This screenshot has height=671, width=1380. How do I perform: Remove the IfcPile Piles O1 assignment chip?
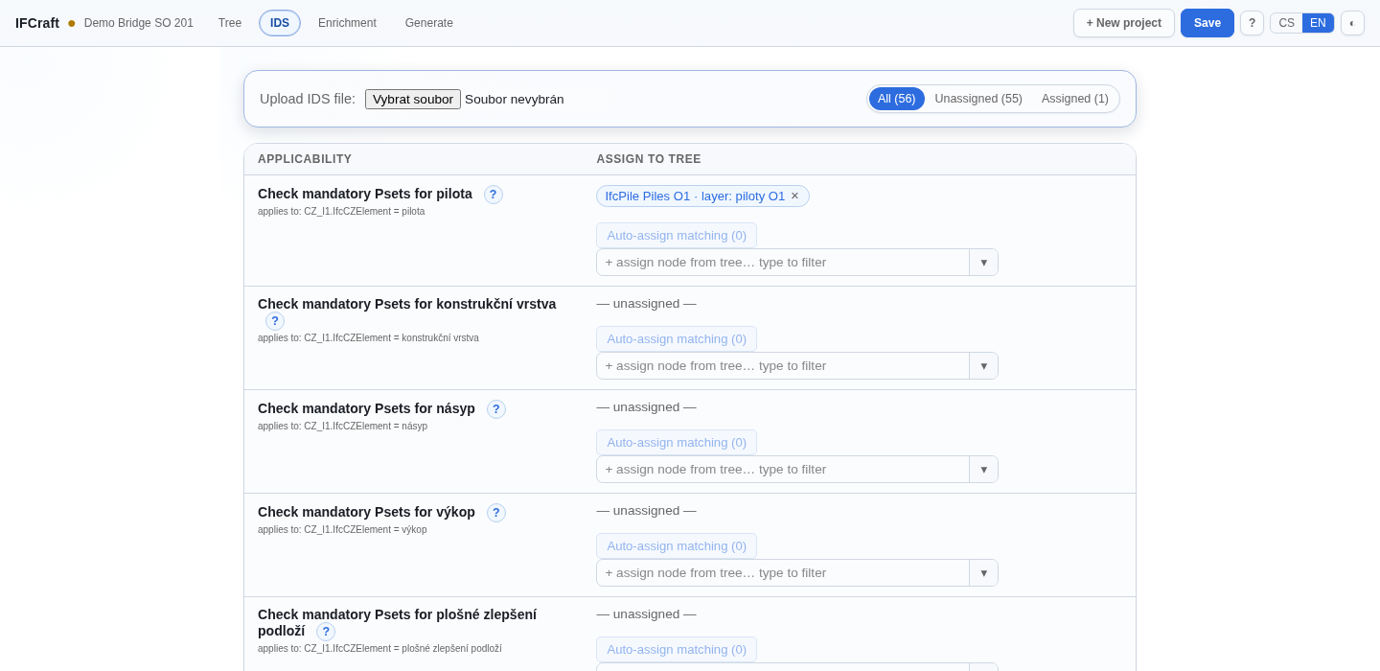[x=794, y=197]
